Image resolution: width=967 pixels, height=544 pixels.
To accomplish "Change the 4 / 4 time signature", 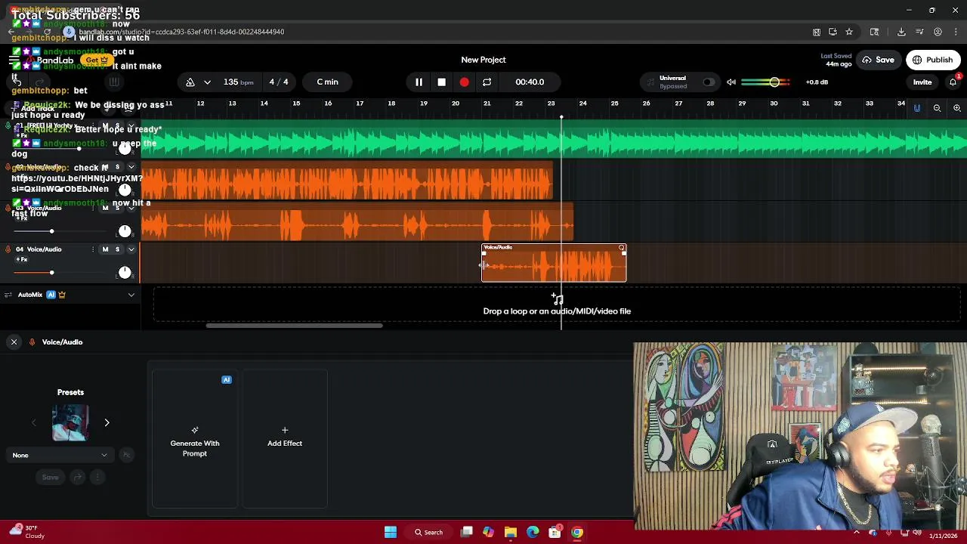I will coord(279,82).
